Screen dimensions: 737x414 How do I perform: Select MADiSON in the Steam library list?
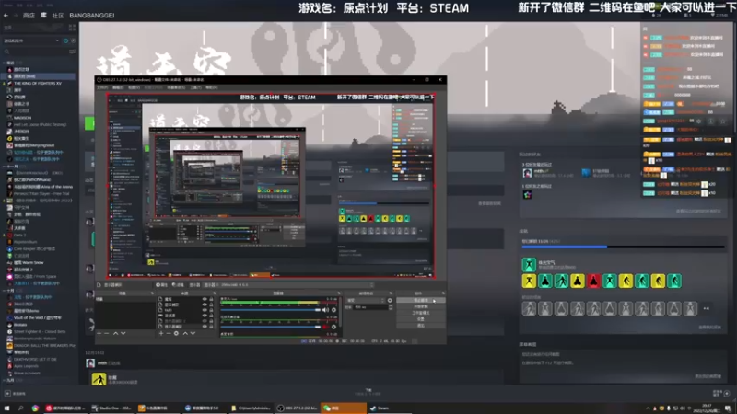[22, 118]
